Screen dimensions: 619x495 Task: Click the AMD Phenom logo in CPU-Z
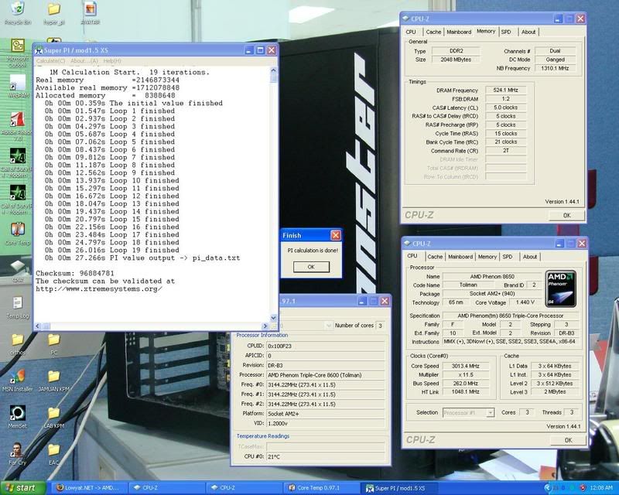pos(563,289)
